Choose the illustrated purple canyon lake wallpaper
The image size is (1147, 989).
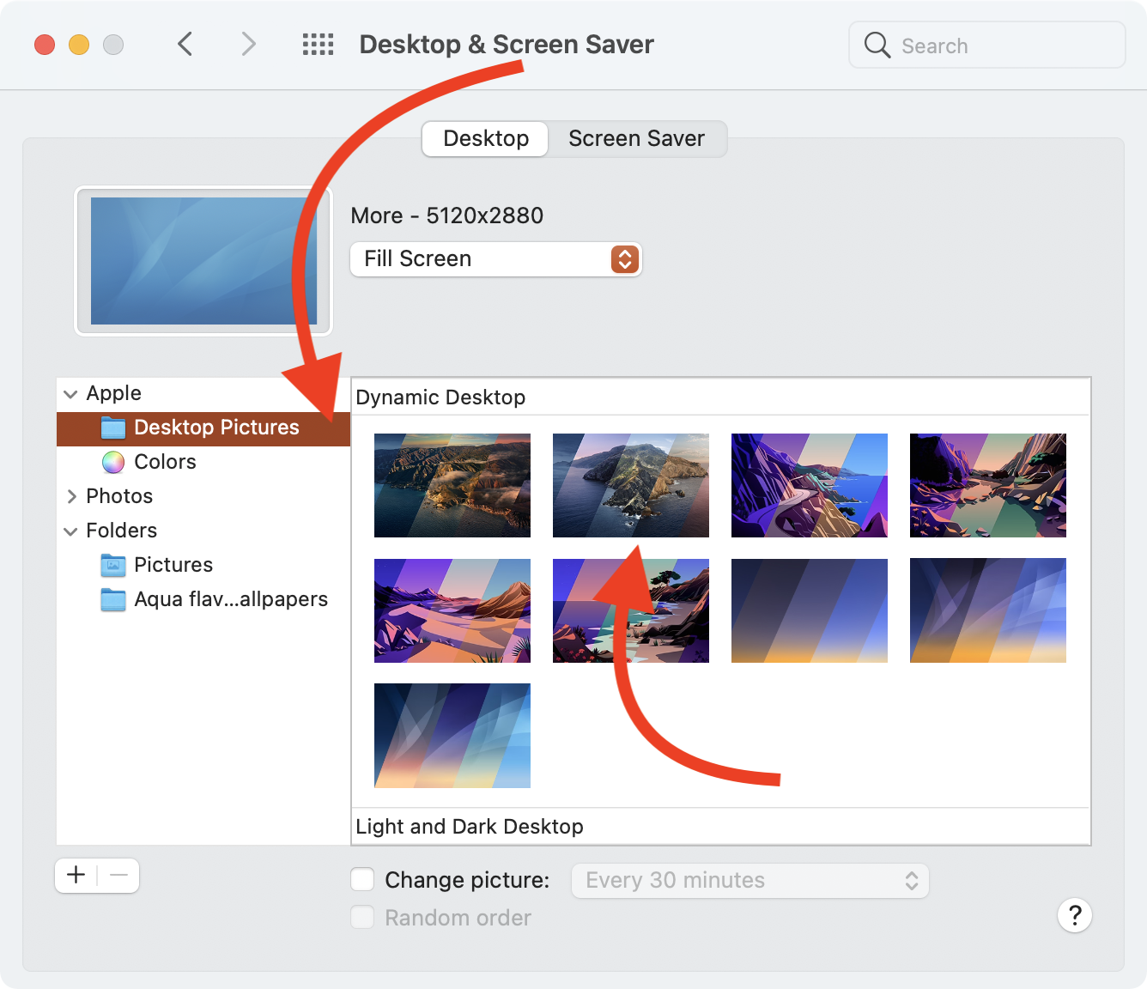tap(988, 485)
